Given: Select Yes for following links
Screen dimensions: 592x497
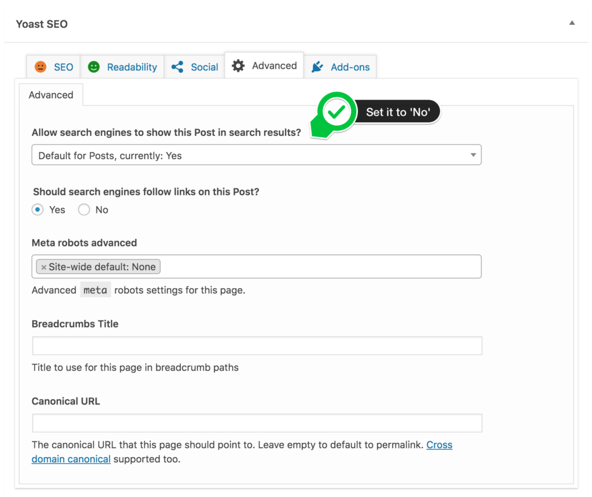Looking at the screenshot, I should (38, 209).
